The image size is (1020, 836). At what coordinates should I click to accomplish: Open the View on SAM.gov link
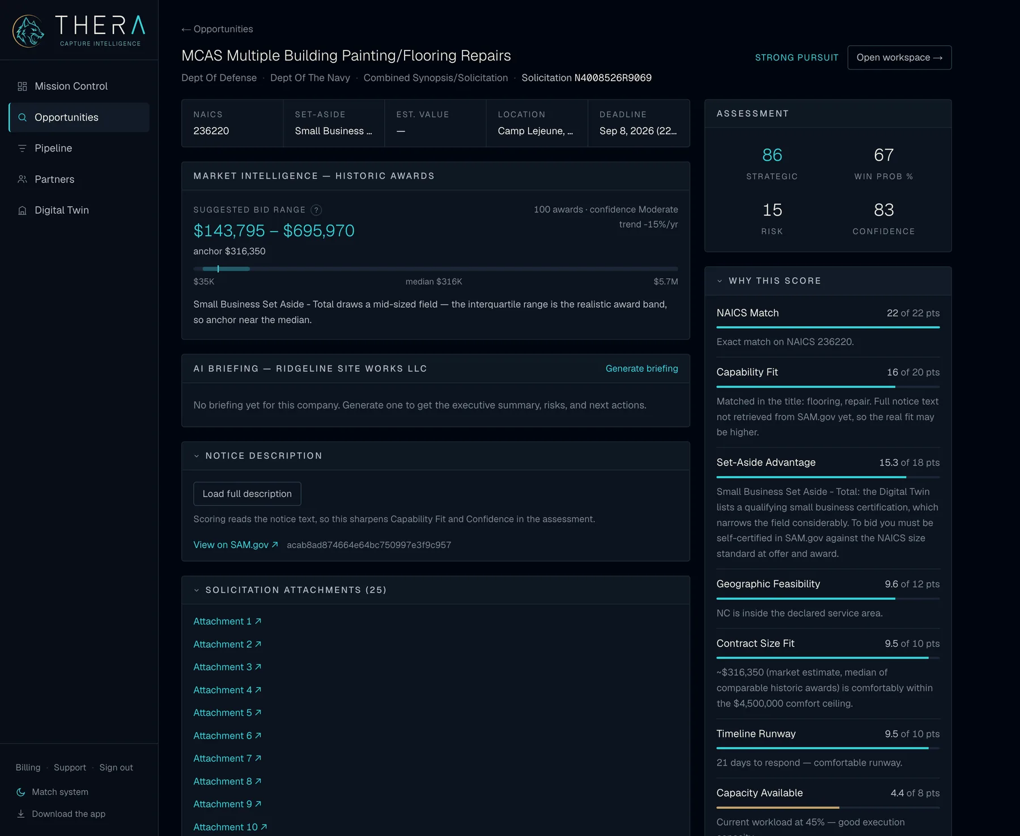click(x=236, y=545)
